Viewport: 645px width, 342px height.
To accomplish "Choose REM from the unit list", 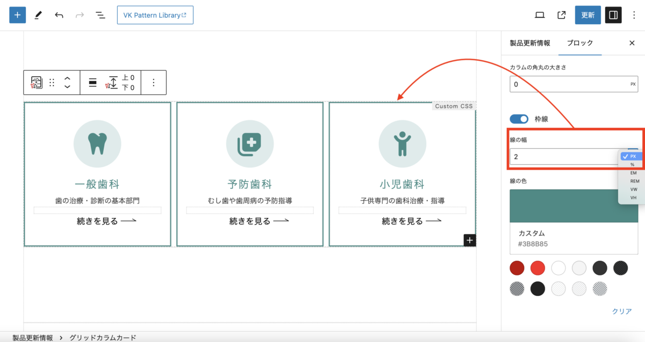I will coord(635,181).
